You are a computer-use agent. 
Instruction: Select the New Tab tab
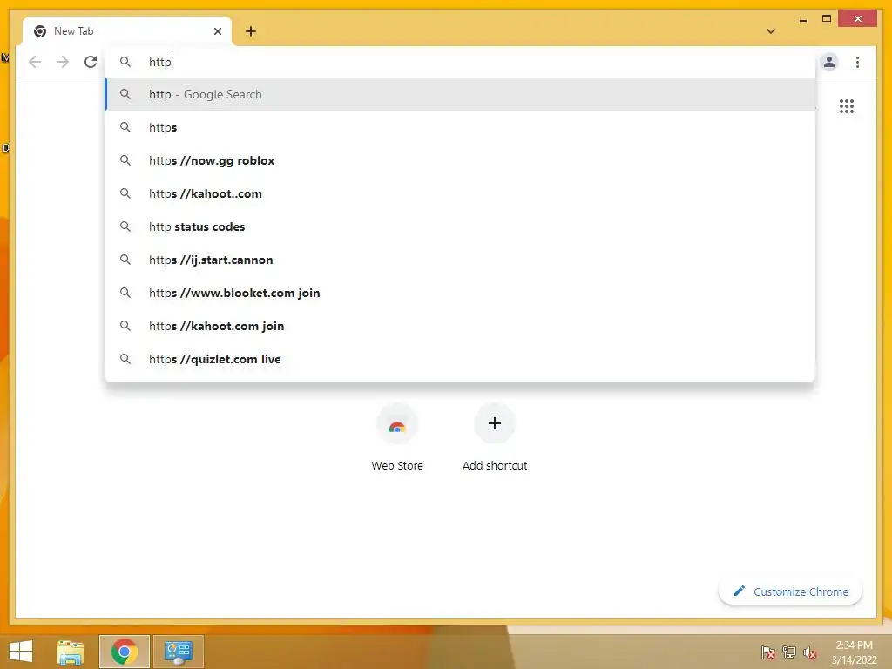point(127,31)
